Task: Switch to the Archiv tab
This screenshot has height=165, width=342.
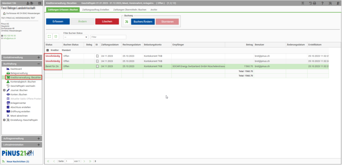Action: tap(154, 10)
